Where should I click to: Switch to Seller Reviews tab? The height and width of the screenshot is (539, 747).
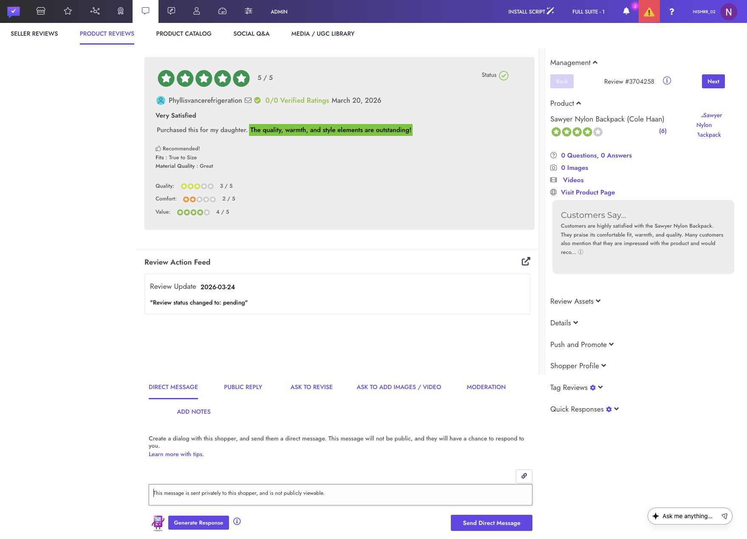[34, 34]
